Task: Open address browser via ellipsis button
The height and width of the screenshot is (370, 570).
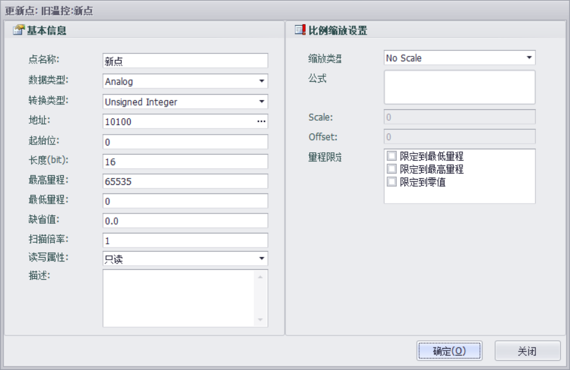Action: coord(261,122)
